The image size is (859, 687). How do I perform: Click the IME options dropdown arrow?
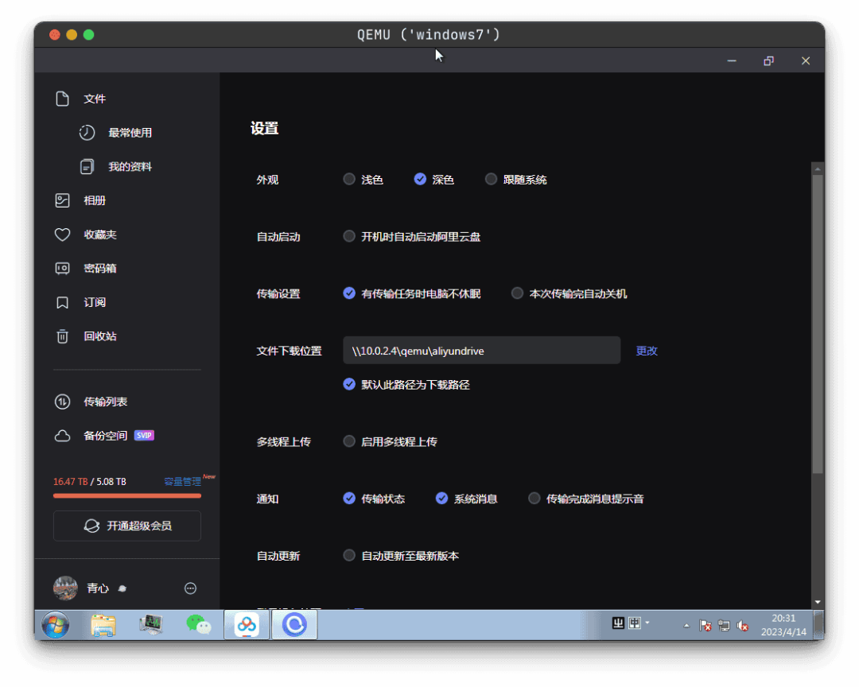[647, 623]
